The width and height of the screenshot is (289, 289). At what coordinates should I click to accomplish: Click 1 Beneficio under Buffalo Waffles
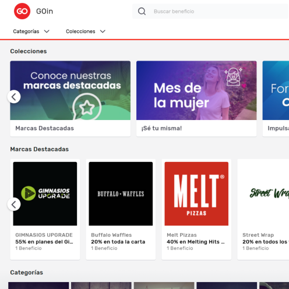104,248
